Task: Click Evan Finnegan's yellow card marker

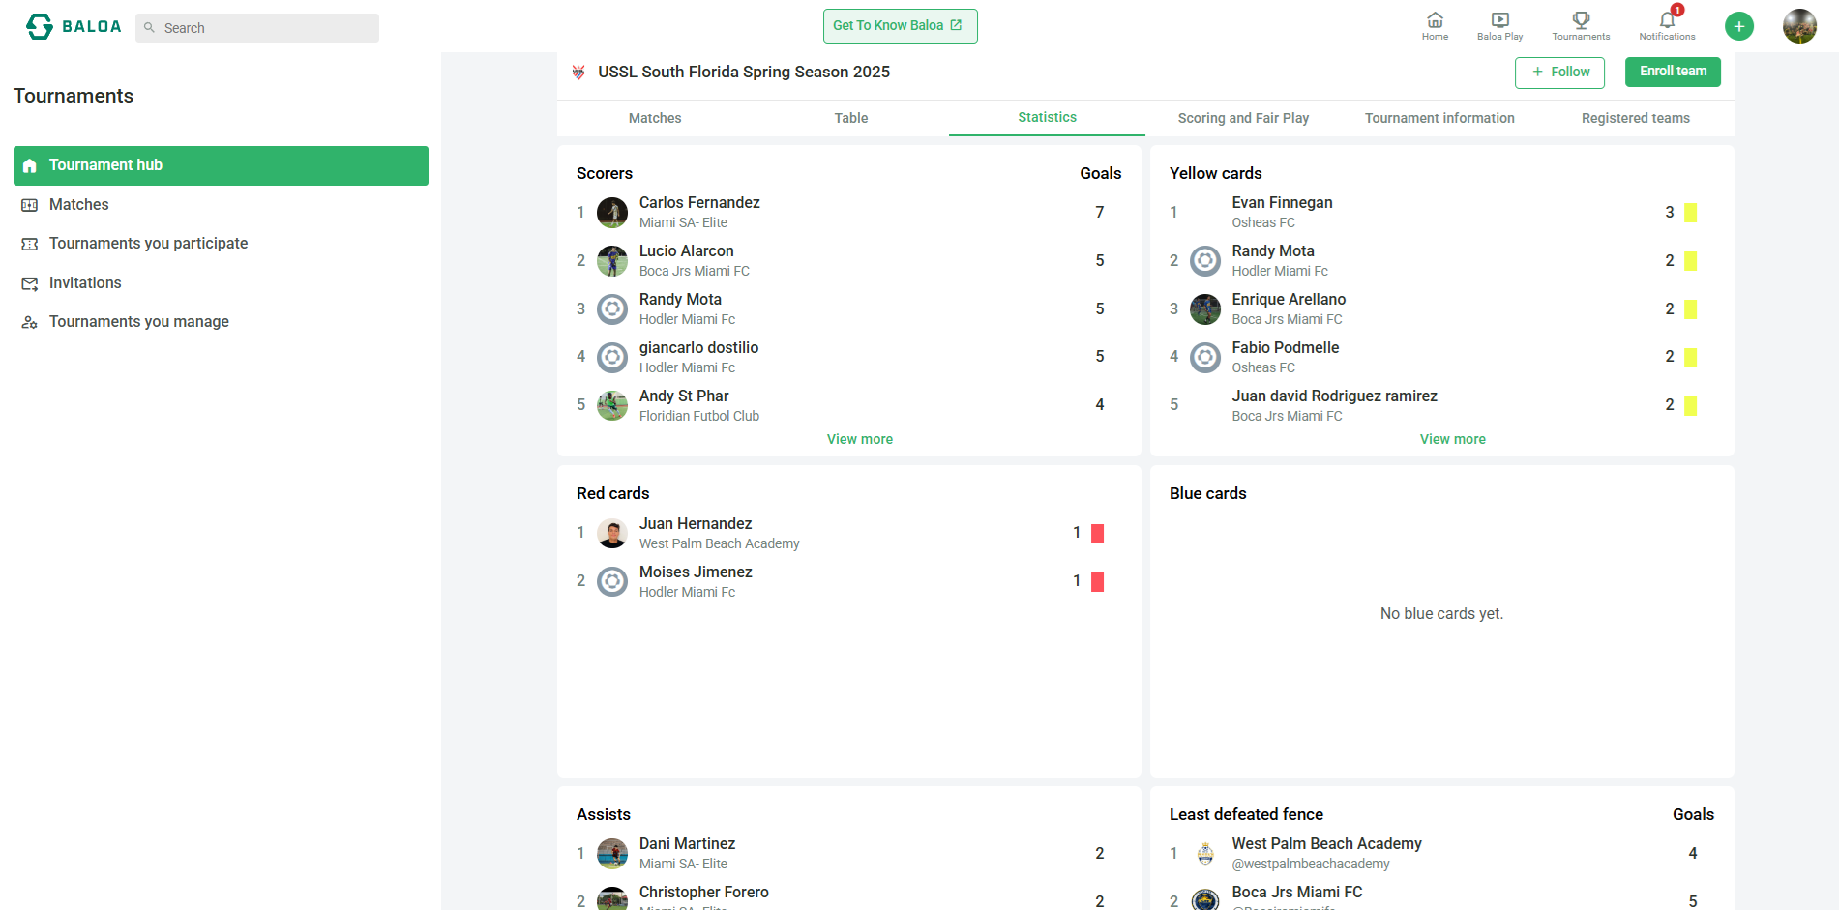Action: [1690, 212]
